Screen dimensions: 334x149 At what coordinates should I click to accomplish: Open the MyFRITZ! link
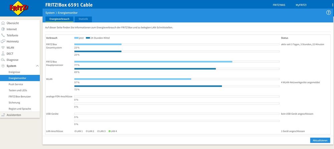[301, 5]
